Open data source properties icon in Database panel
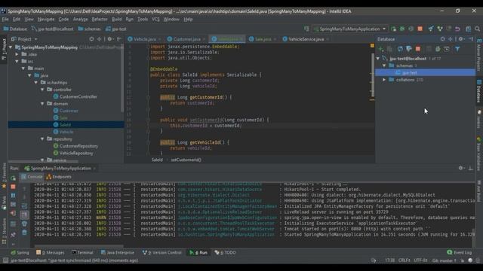 (409, 49)
